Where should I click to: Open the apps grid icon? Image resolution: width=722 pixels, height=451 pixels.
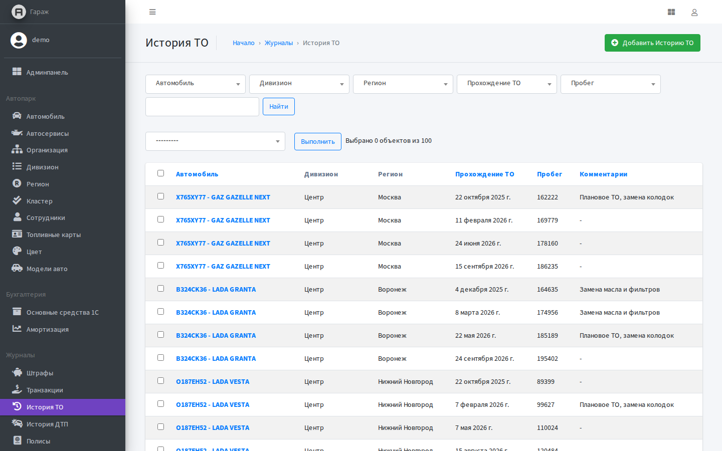tap(671, 12)
